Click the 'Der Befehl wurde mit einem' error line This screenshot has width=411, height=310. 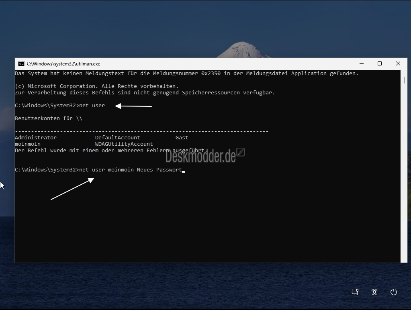click(111, 151)
